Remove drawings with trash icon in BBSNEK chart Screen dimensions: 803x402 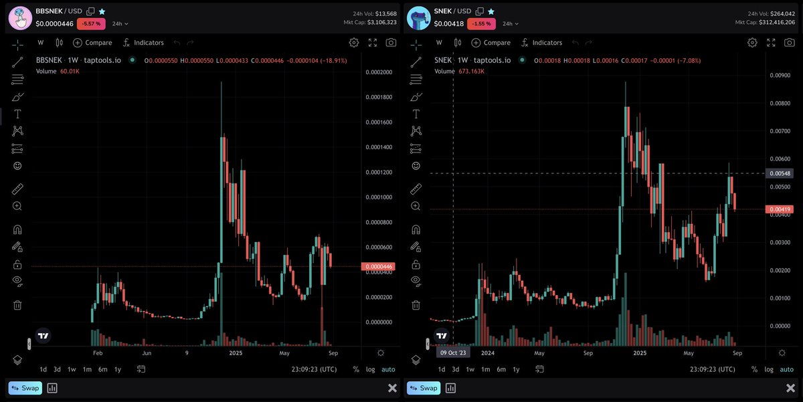tap(17, 305)
